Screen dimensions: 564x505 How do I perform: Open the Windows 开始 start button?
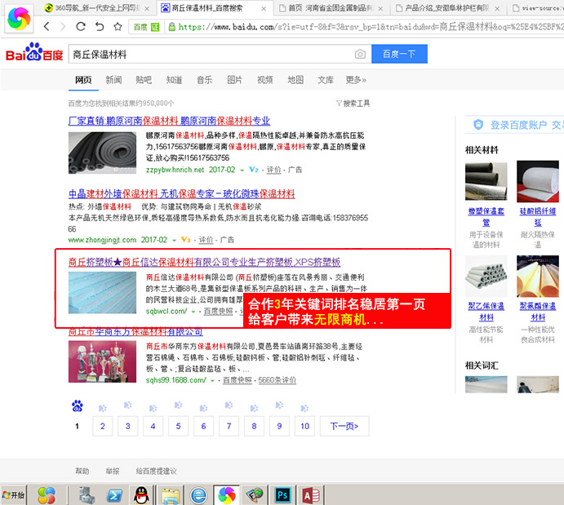point(13,495)
